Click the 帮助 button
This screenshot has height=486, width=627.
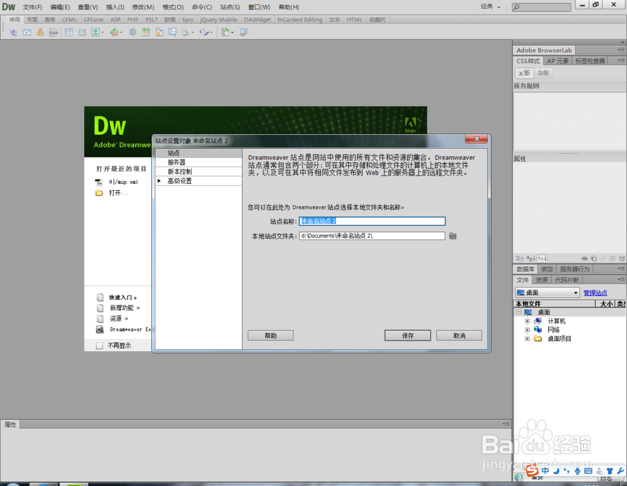coord(270,335)
